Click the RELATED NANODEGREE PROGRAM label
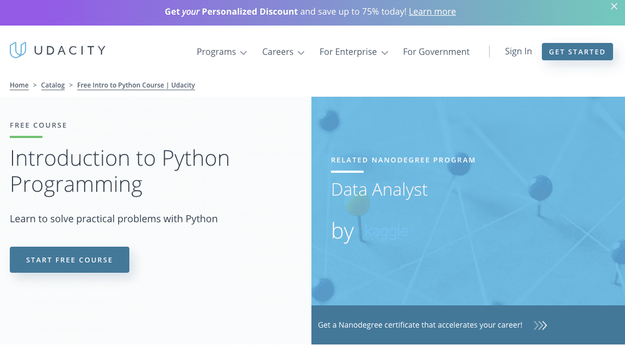This screenshot has width=625, height=351. 403,160
